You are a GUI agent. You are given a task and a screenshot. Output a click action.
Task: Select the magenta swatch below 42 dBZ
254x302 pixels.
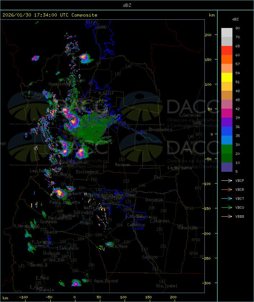[x=227, y=113]
